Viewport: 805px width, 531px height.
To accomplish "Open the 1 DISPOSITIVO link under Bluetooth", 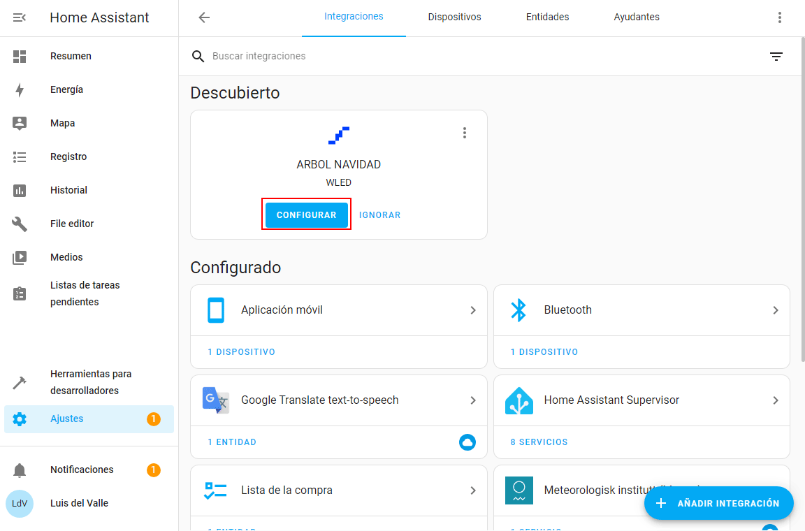I will pyautogui.click(x=544, y=351).
